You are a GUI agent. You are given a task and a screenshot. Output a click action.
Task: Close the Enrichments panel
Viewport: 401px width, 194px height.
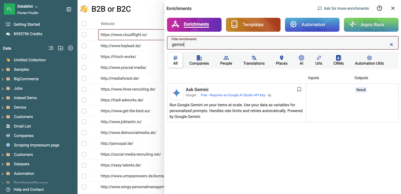pos(393,8)
